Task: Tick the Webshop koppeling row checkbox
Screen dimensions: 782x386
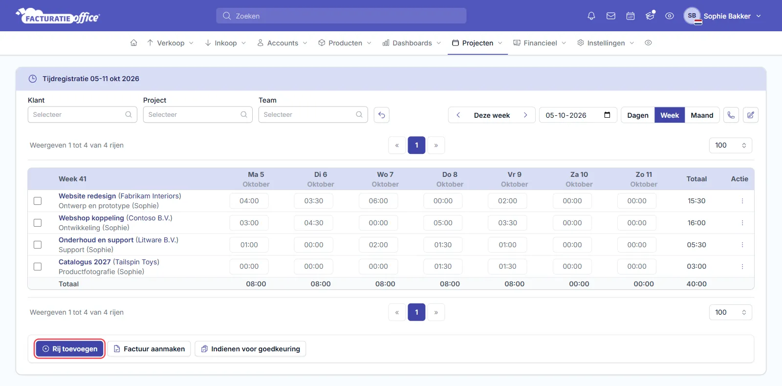Action: click(x=38, y=223)
